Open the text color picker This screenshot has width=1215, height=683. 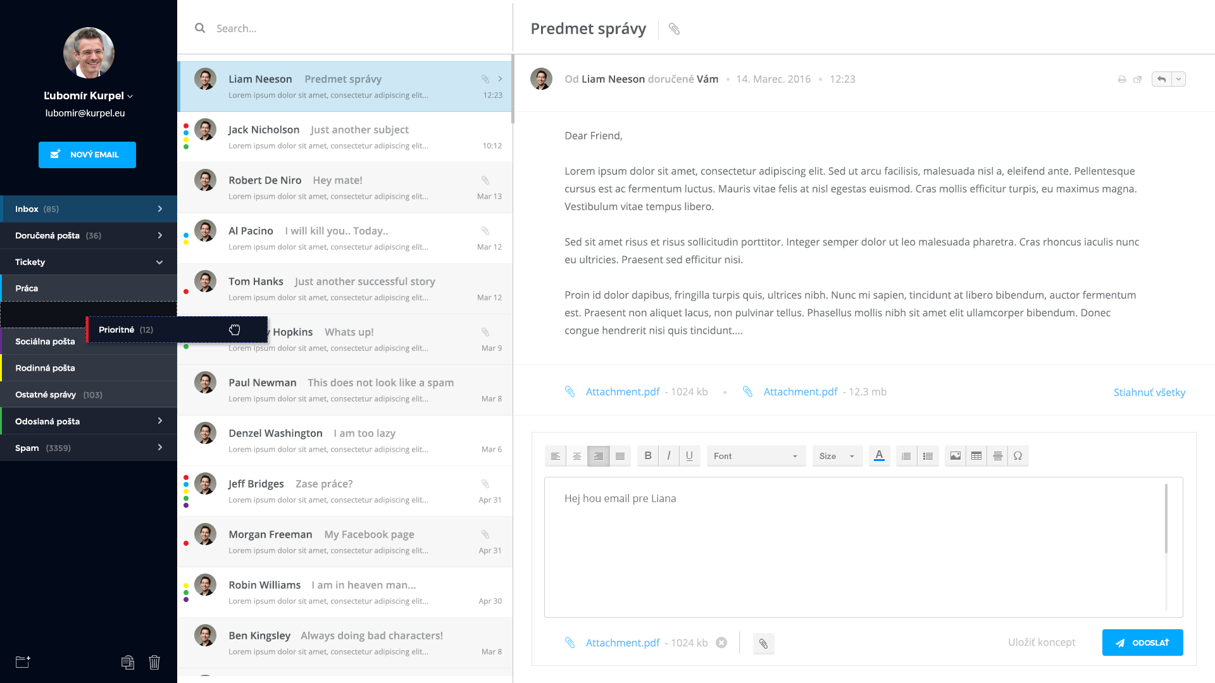pos(879,456)
